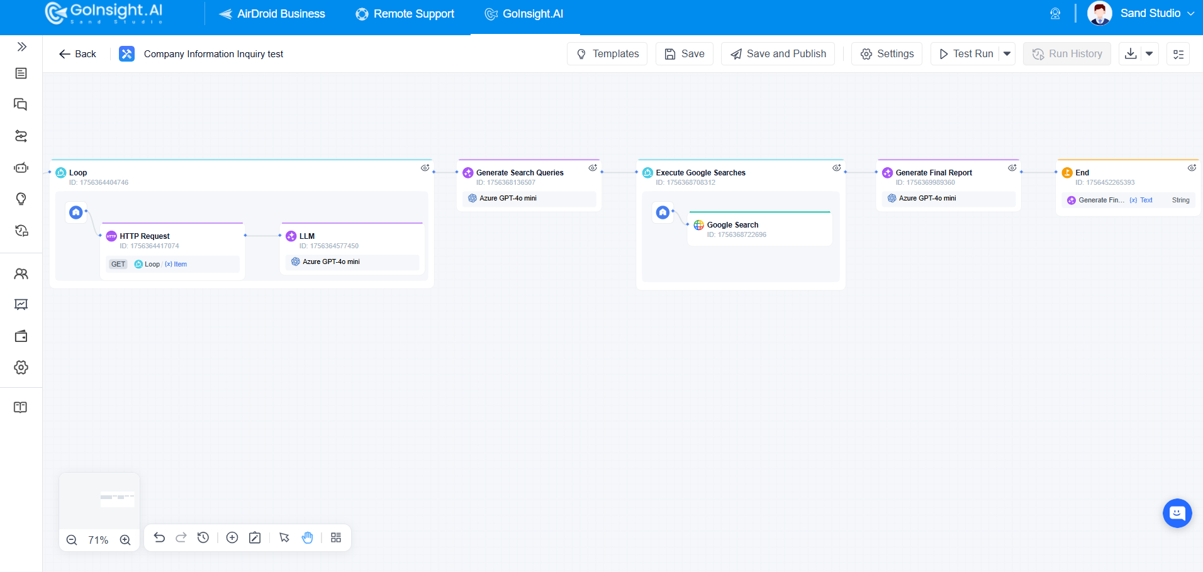Screen dimensions: 1203x572
Task: Click the Save and Publish button
Action: click(777, 53)
